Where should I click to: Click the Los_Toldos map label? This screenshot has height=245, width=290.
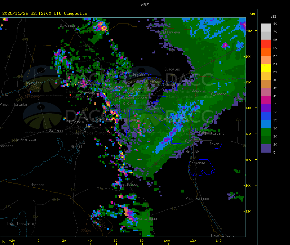click(128, 184)
